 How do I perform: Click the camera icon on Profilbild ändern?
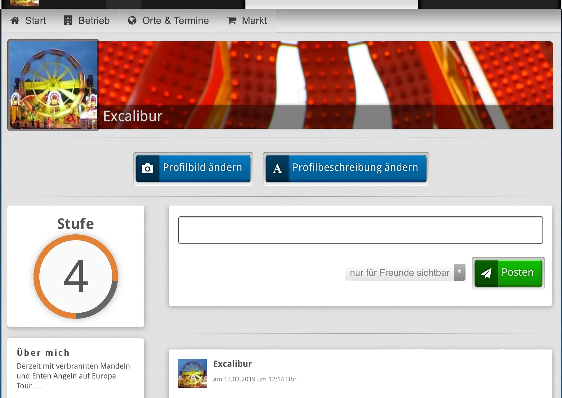tap(147, 169)
